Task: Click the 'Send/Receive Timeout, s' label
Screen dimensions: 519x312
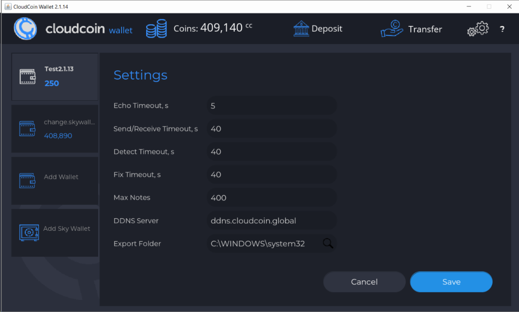Action: pos(156,129)
